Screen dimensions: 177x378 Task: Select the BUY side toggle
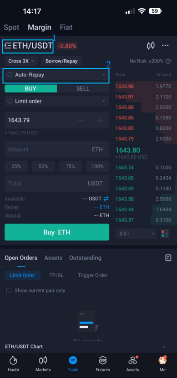(30, 88)
